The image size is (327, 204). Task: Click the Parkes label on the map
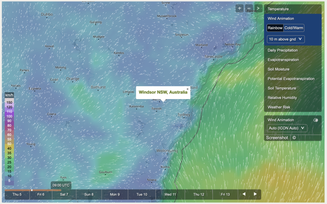tap(24, 71)
